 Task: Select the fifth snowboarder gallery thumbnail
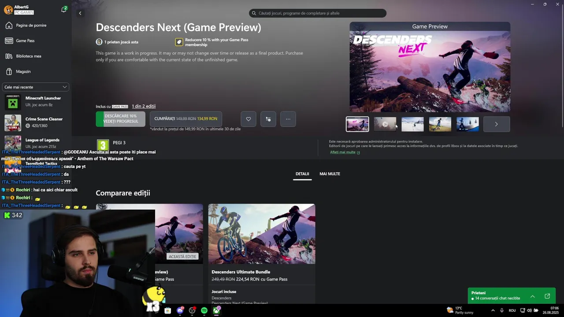[x=468, y=124]
